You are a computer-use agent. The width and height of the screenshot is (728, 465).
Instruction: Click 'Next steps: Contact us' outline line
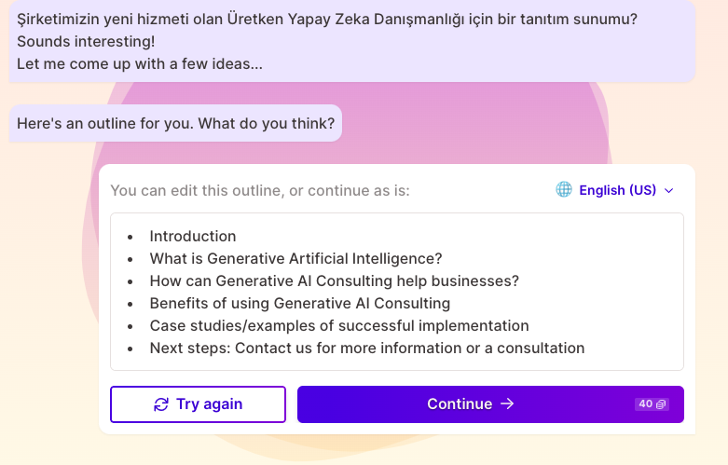coord(366,349)
